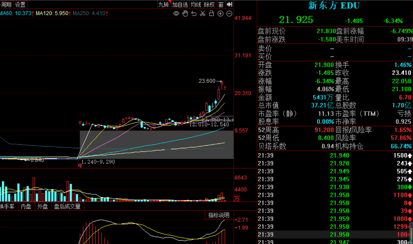Collapse side panel with arrow-to-bar icon
This screenshot has height=244, width=413.
coord(230,4)
